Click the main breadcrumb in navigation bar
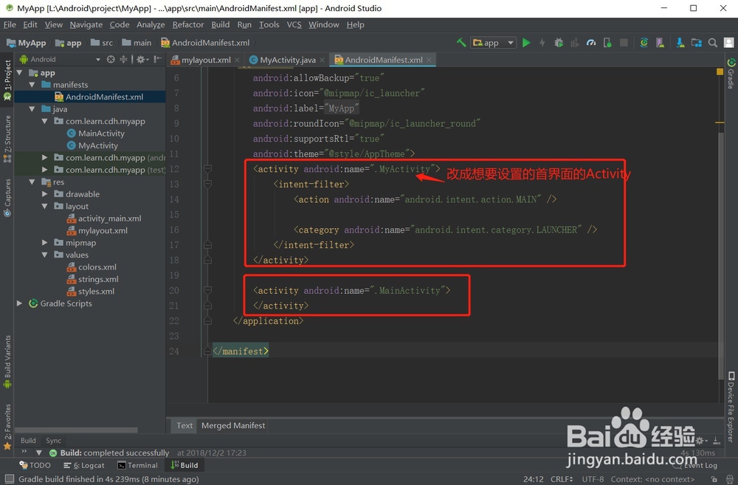This screenshot has width=738, height=485. click(x=137, y=43)
